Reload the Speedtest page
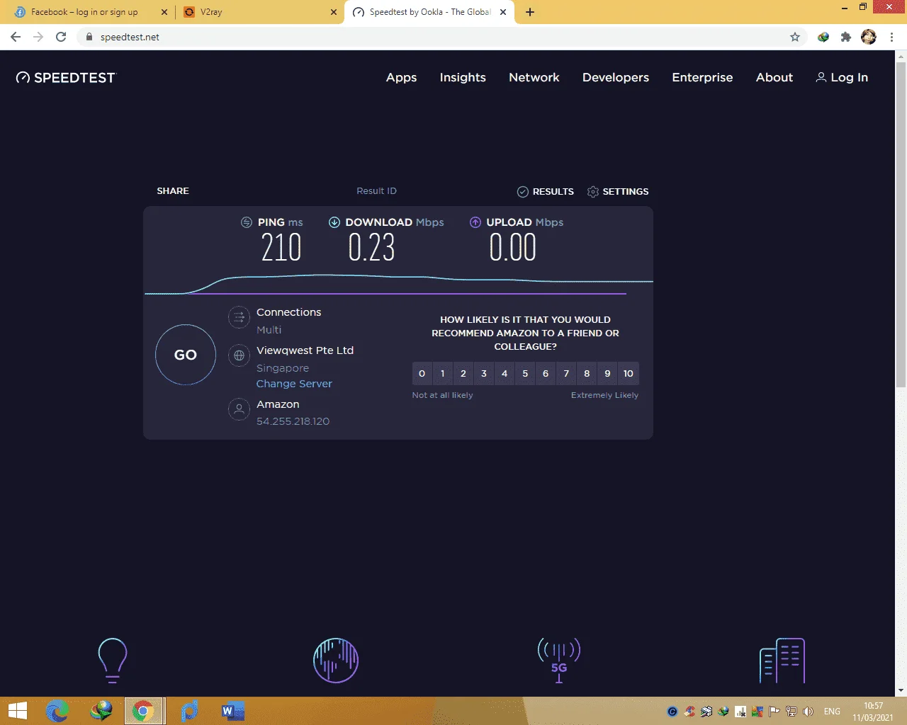The image size is (907, 725). (x=61, y=37)
